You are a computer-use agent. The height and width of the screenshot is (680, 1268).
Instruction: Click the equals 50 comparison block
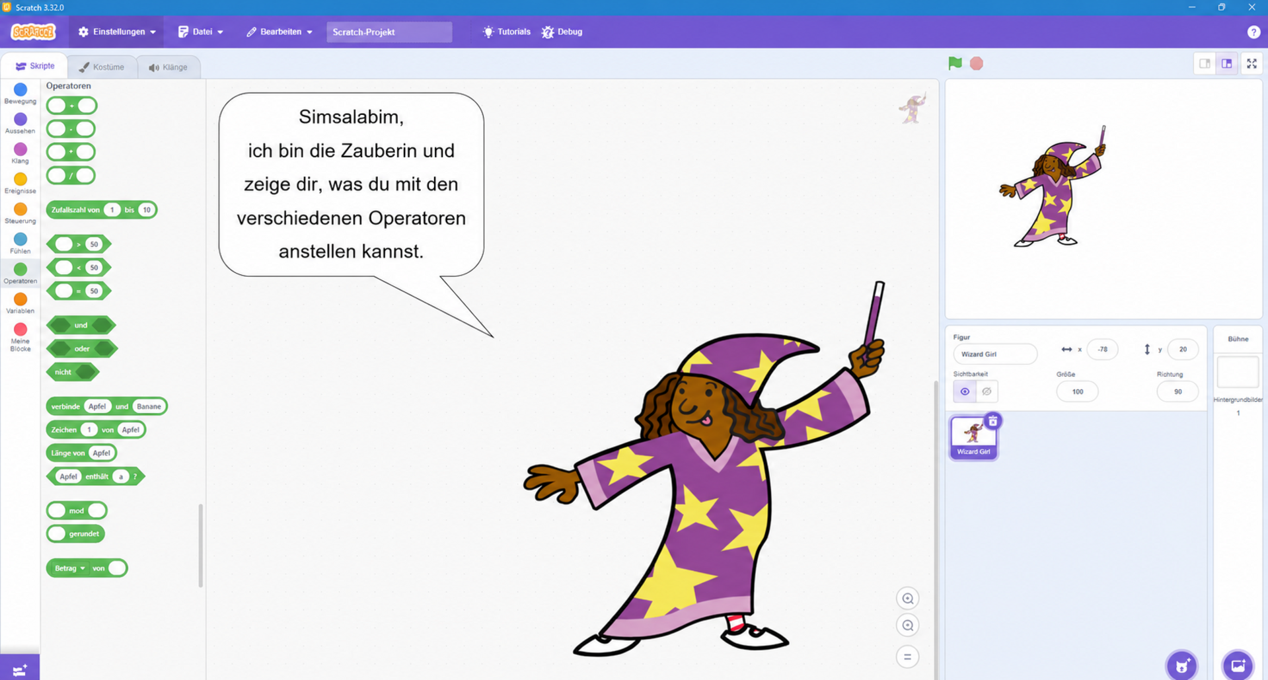point(79,291)
